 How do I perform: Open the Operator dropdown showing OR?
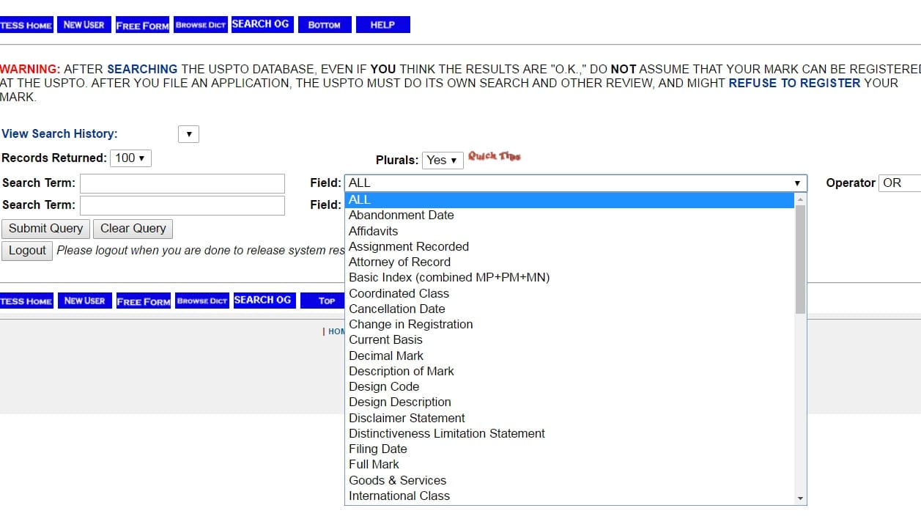click(898, 183)
